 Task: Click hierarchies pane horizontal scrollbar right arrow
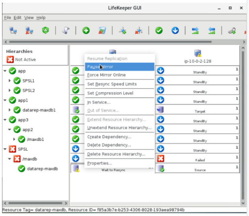(66, 203)
